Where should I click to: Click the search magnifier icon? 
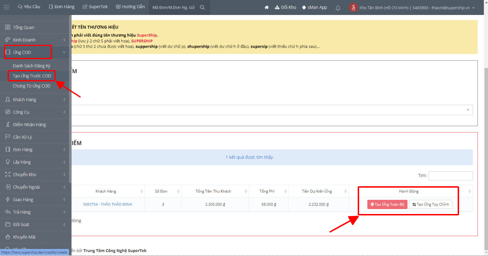click(202, 7)
